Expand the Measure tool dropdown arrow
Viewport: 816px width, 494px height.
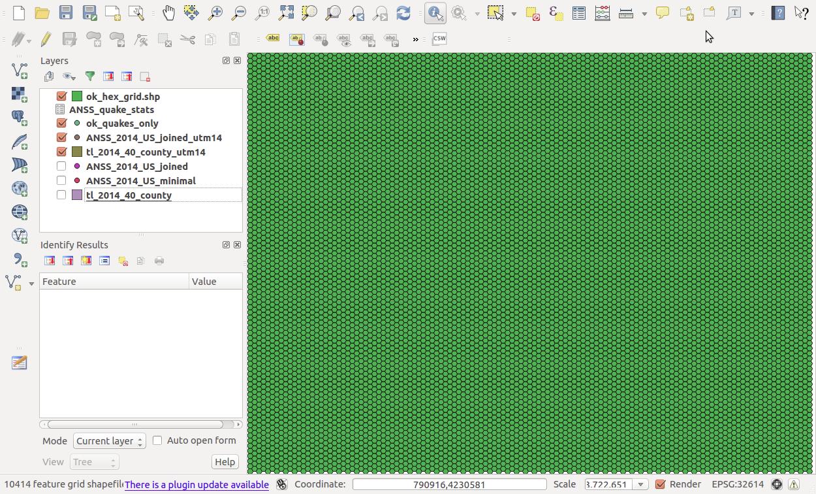(644, 14)
